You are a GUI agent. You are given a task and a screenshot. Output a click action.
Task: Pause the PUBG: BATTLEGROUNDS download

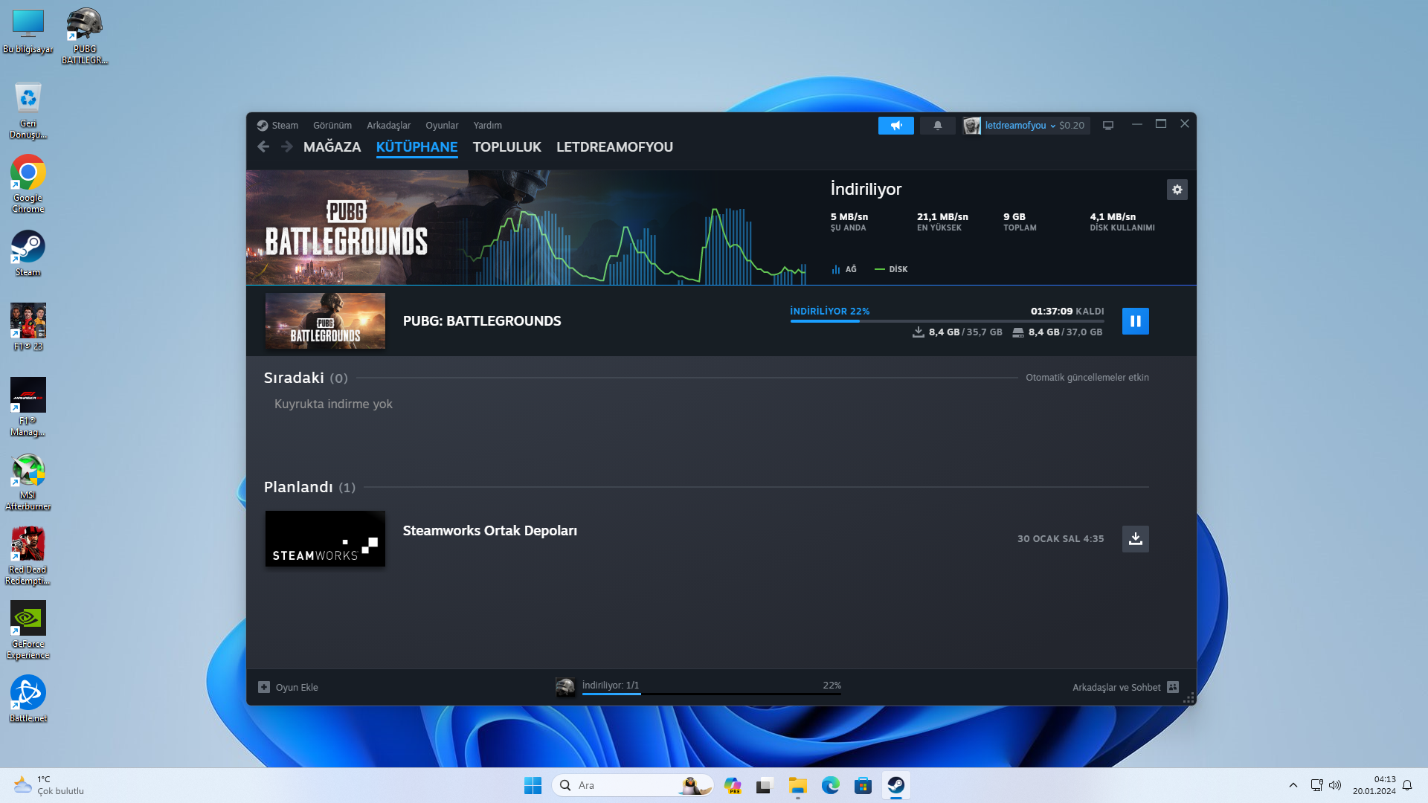[1135, 321]
